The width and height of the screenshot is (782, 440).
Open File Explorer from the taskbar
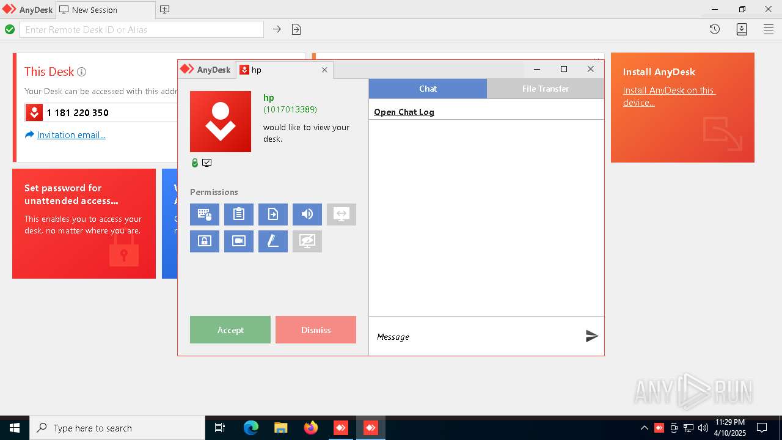pos(281,428)
